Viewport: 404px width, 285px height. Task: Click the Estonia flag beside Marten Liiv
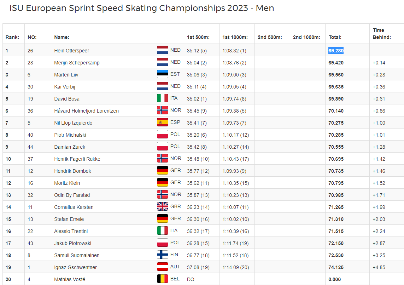pos(163,74)
